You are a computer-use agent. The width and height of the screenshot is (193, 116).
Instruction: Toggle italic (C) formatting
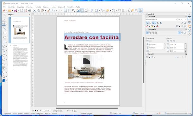pyautogui.click(x=150, y=23)
